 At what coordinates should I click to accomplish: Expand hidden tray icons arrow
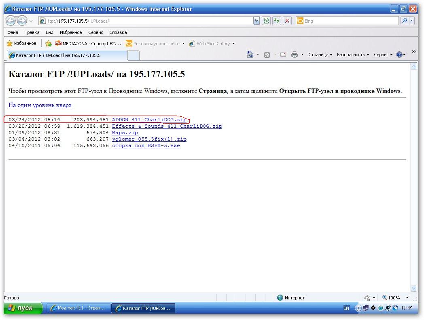tap(358, 308)
